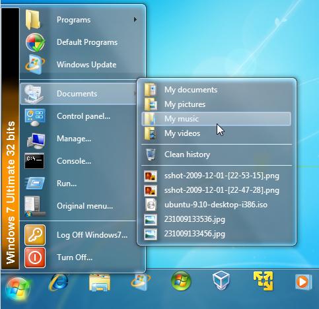
Task: Click the image icon for 231009133456.jpg
Action: tap(151, 234)
